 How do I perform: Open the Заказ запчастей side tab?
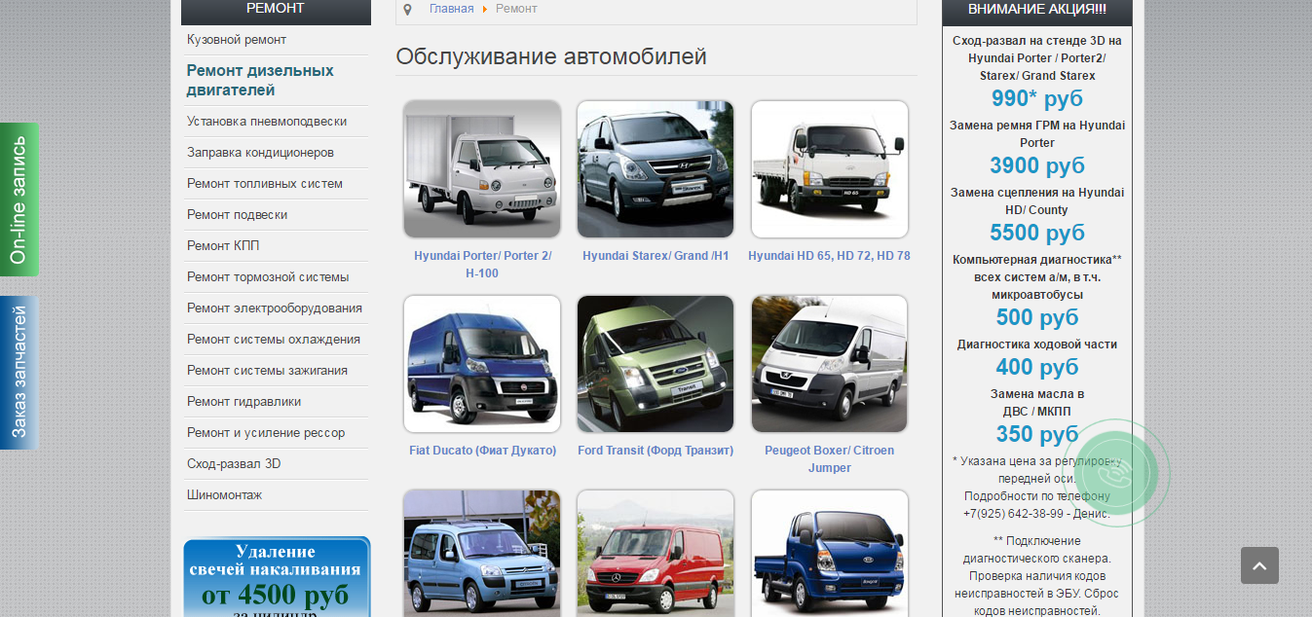pyautogui.click(x=19, y=373)
